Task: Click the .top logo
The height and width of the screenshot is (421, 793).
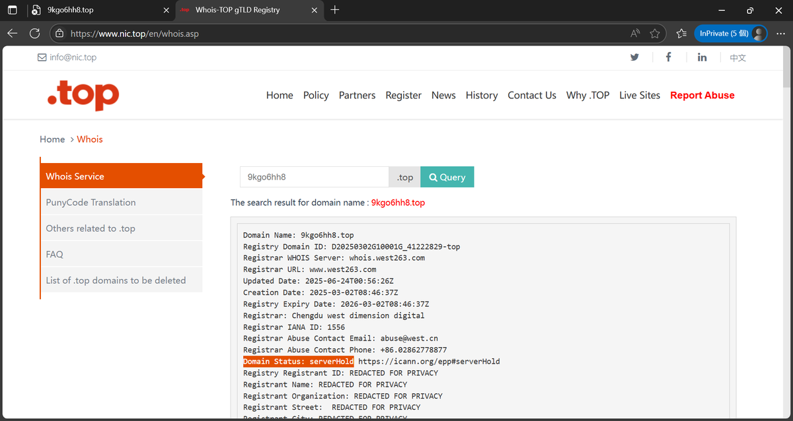Action: (x=83, y=96)
